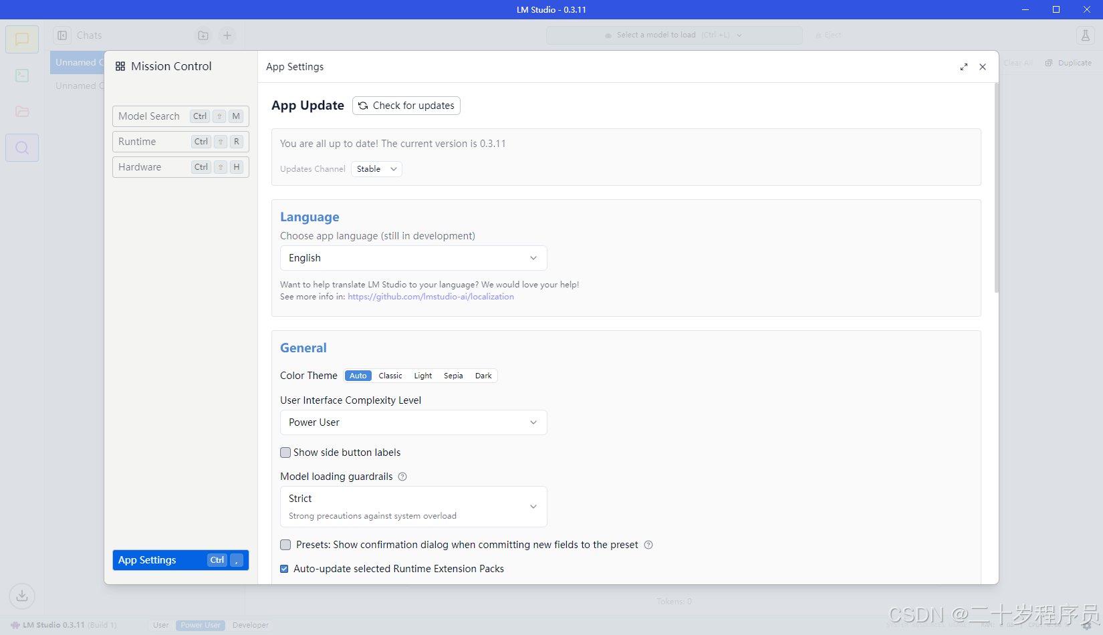Click Check for updates button

(406, 106)
